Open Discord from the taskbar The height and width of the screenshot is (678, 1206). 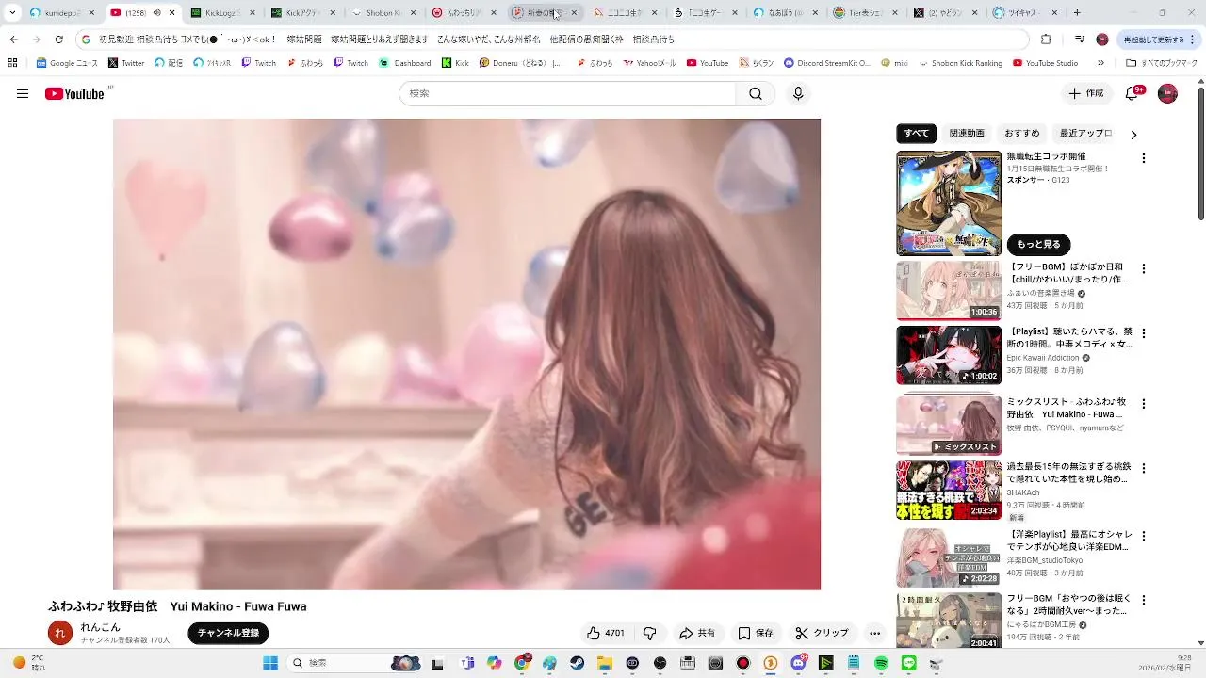pyautogui.click(x=798, y=663)
